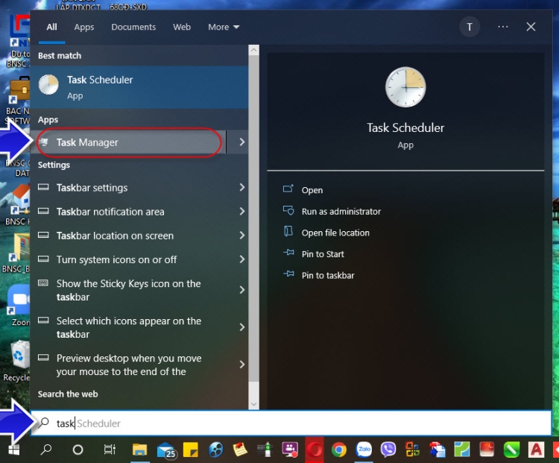
Task: Expand Turn system icons on or off arrow
Action: point(241,259)
